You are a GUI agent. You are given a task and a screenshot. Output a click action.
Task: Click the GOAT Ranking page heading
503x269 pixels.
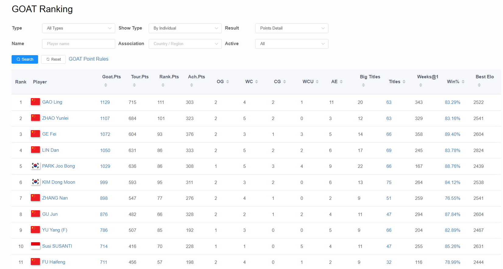42,9
